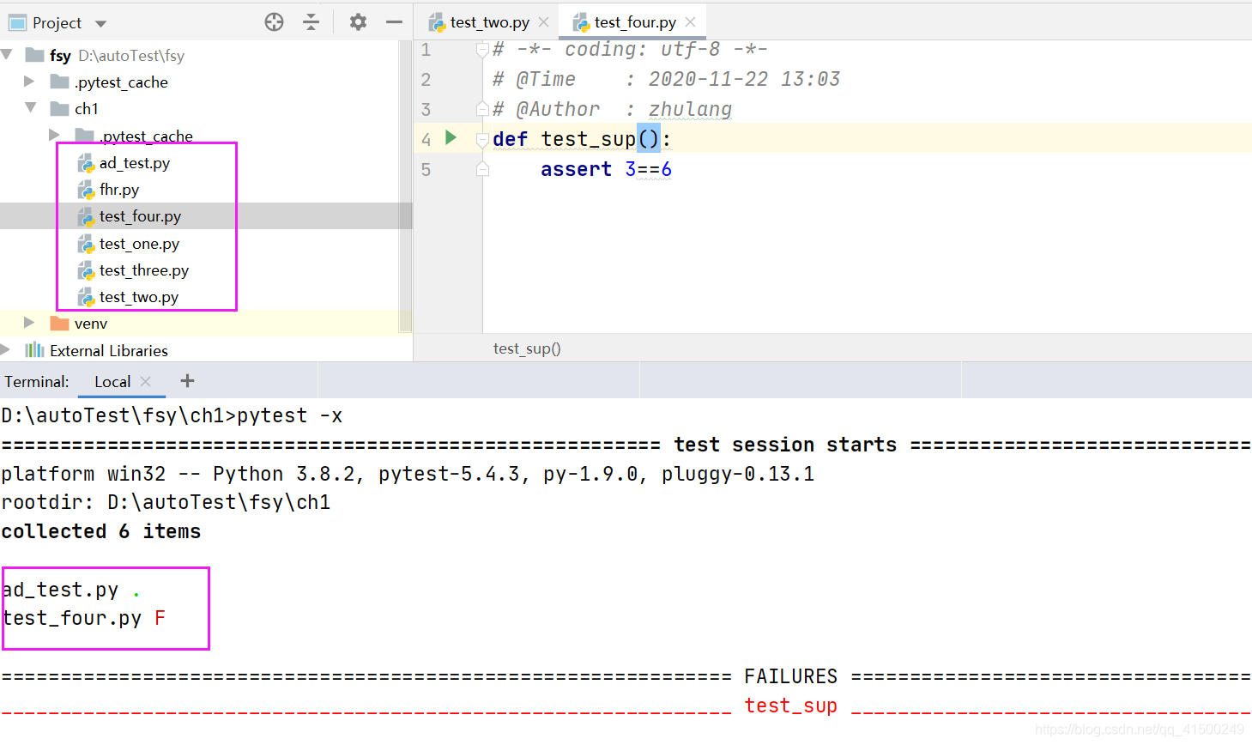Select ad_test.py in project tree
Image resolution: width=1252 pixels, height=745 pixels.
[135, 163]
